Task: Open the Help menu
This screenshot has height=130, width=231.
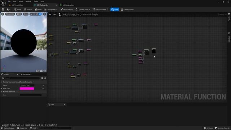Action: point(42,1)
